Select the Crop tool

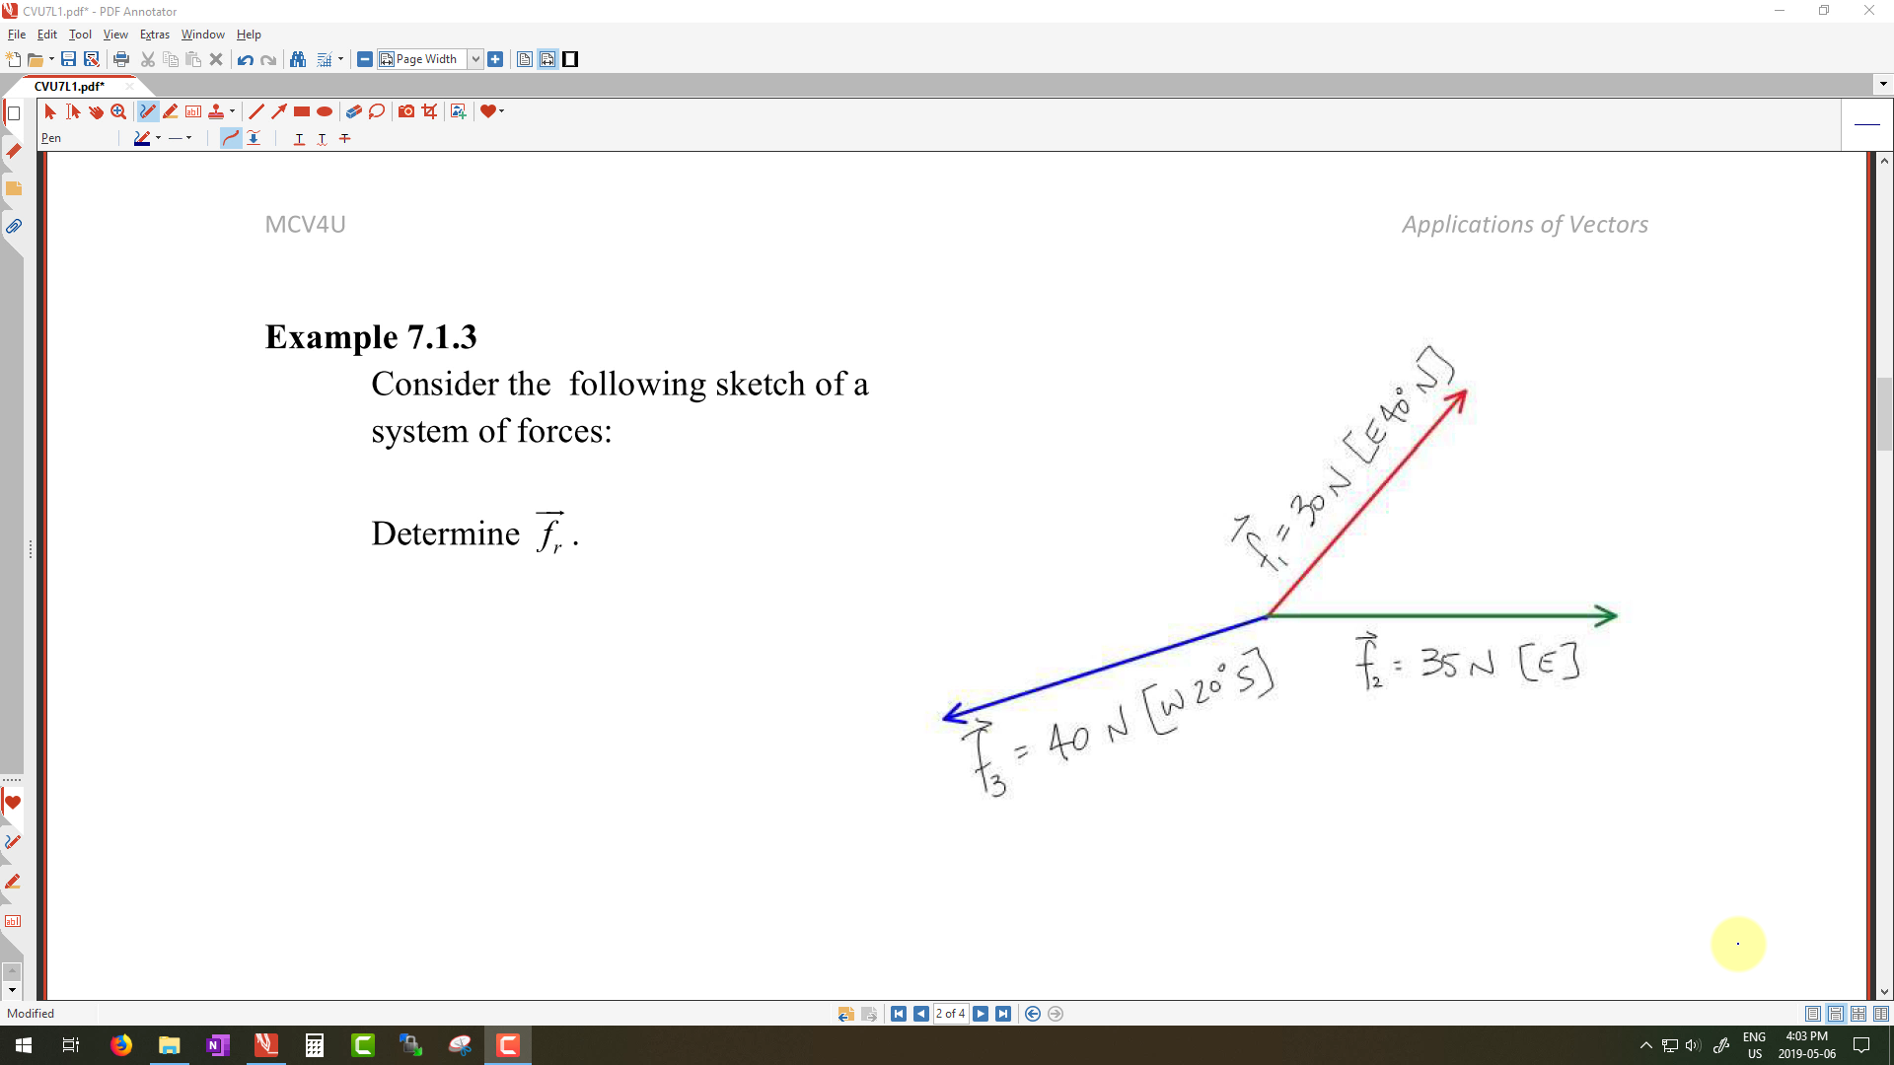tap(429, 111)
